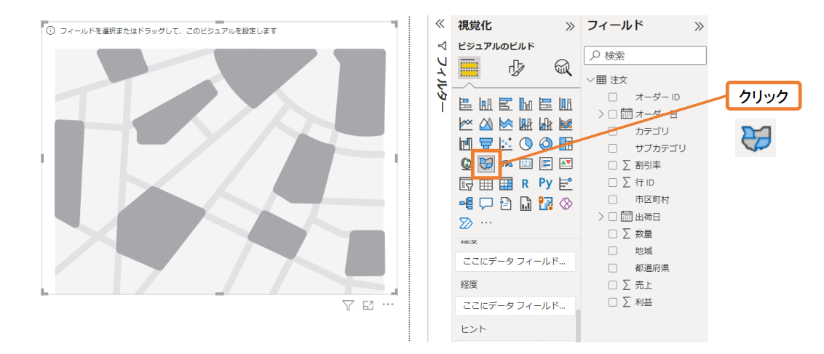Image resolution: width=824 pixels, height=354 pixels.
Task: Open more options (…) below the visual
Action: click(388, 305)
